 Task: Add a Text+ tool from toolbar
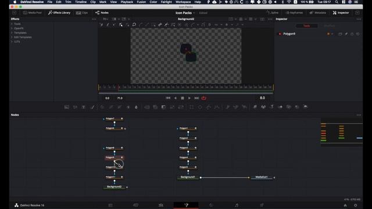click(x=84, y=107)
